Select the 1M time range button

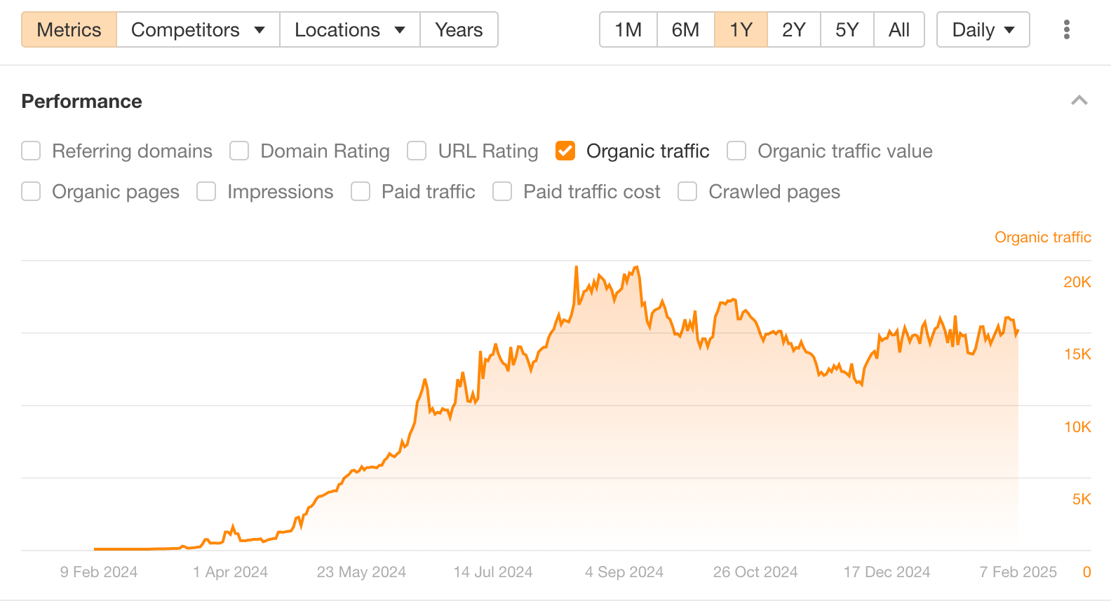(x=628, y=29)
